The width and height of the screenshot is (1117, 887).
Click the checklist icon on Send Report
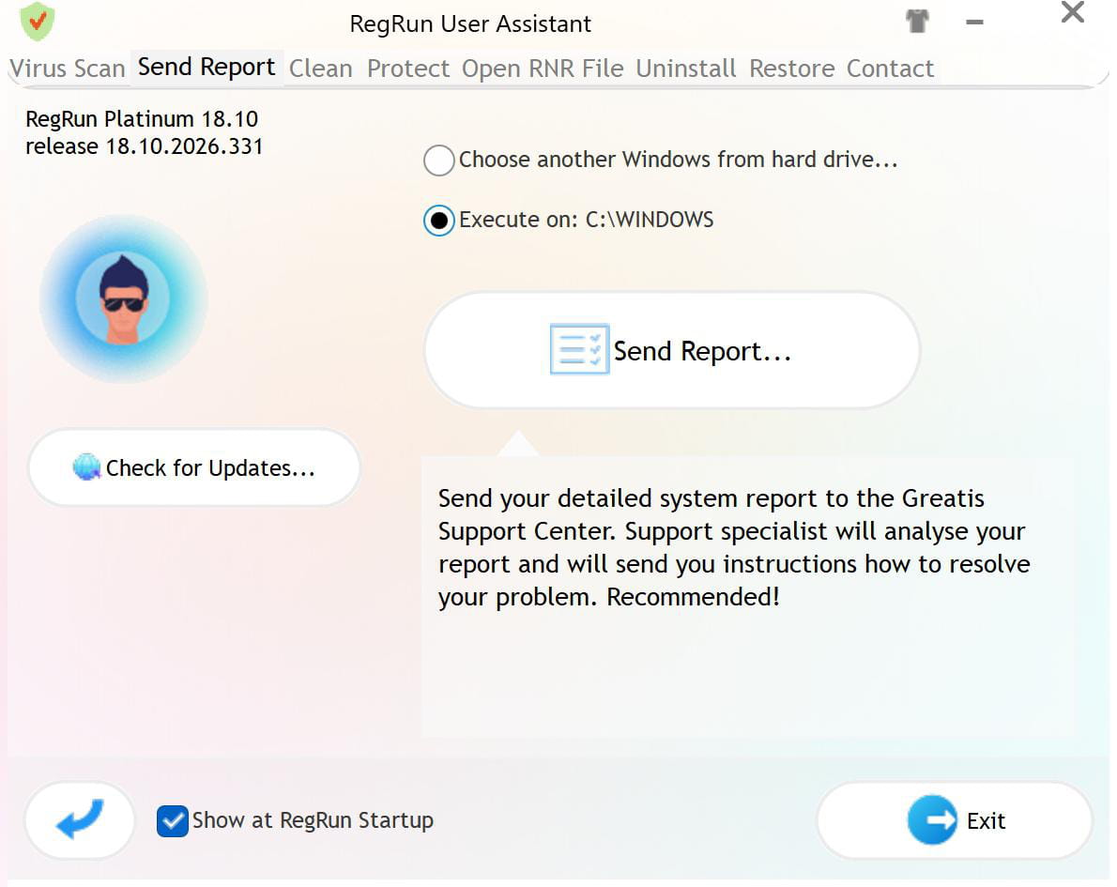(579, 350)
